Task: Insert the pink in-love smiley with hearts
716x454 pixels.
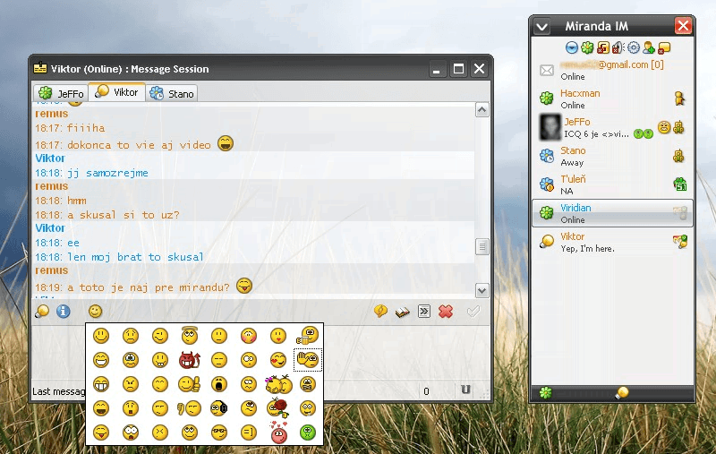Action: [278, 432]
